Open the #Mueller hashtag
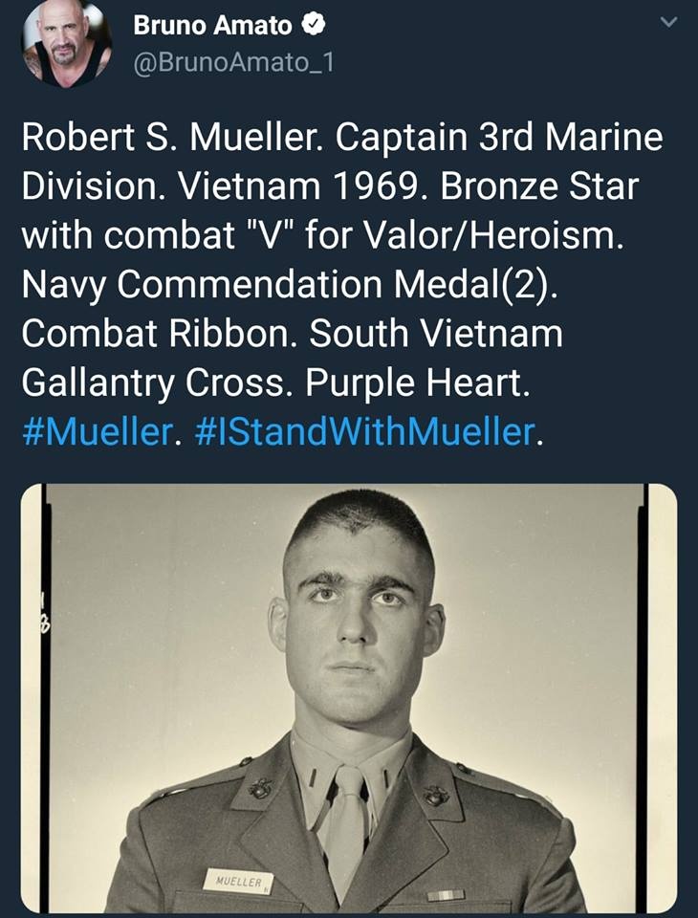The height and width of the screenshot is (918, 698). tap(98, 431)
